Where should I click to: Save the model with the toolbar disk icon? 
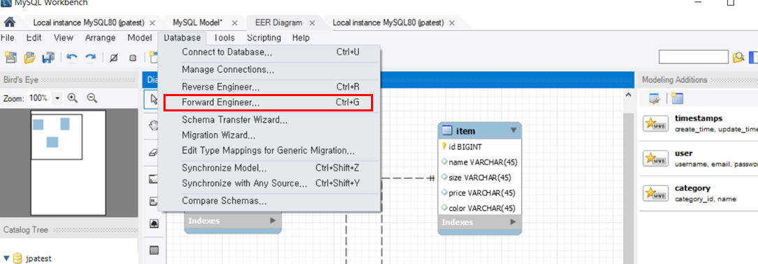48,58
